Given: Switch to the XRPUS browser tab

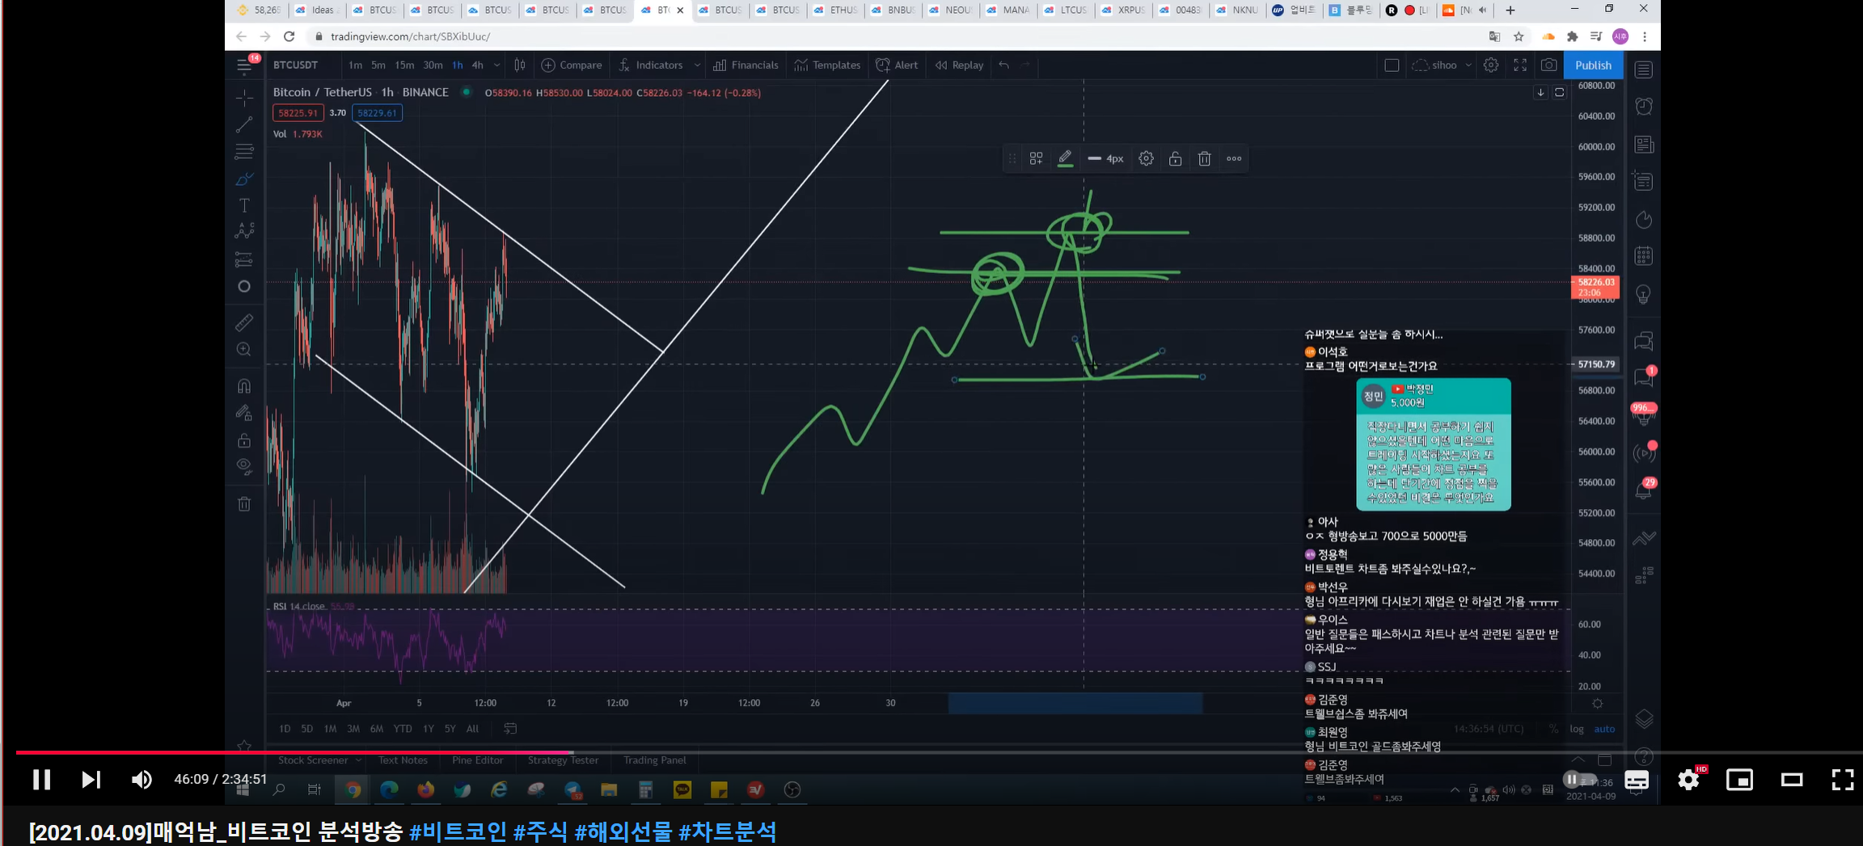Looking at the screenshot, I should coord(1123,11).
